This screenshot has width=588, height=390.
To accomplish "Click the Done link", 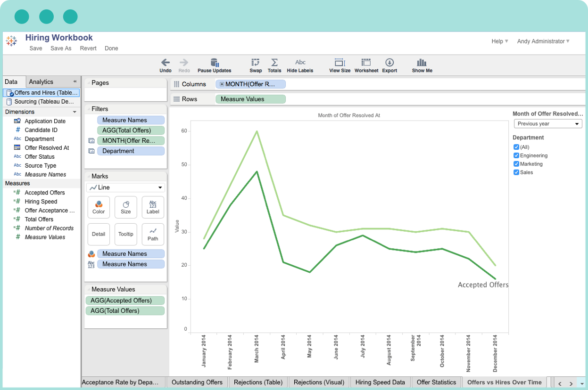I will click(x=111, y=49).
